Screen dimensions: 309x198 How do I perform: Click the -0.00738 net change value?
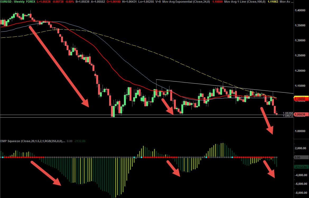[x=57, y=2]
